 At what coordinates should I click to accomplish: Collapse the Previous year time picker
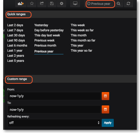(x=99, y=4)
